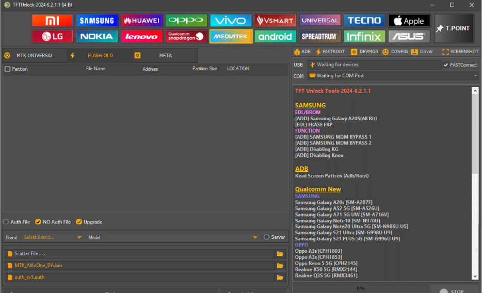Open DEVMGR device manager

pyautogui.click(x=364, y=52)
